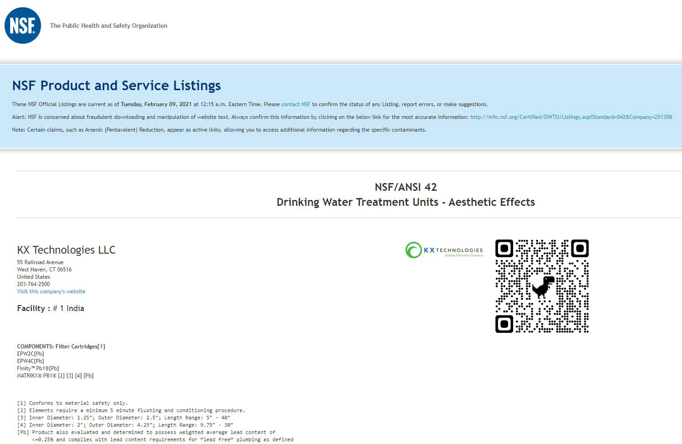Click 'COMPONENTS: Filter Cartridges[1]' heading
The image size is (682, 444).
point(61,347)
